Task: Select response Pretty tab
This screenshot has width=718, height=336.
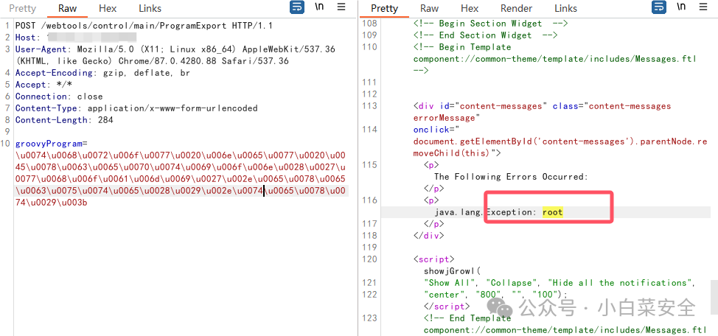Action: [x=384, y=8]
